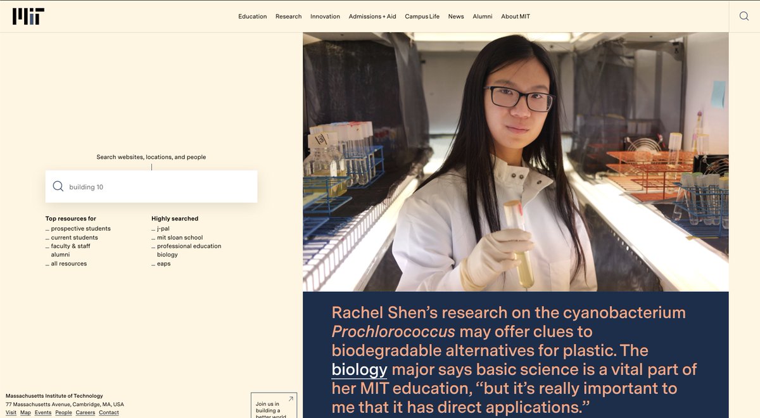
Task: Open 'alumni' link under Top resources
Action: pos(61,255)
